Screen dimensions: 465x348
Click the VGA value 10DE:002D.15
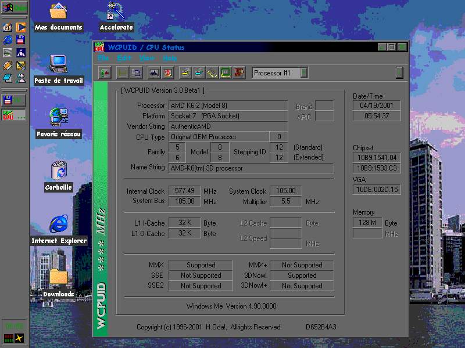click(377, 190)
